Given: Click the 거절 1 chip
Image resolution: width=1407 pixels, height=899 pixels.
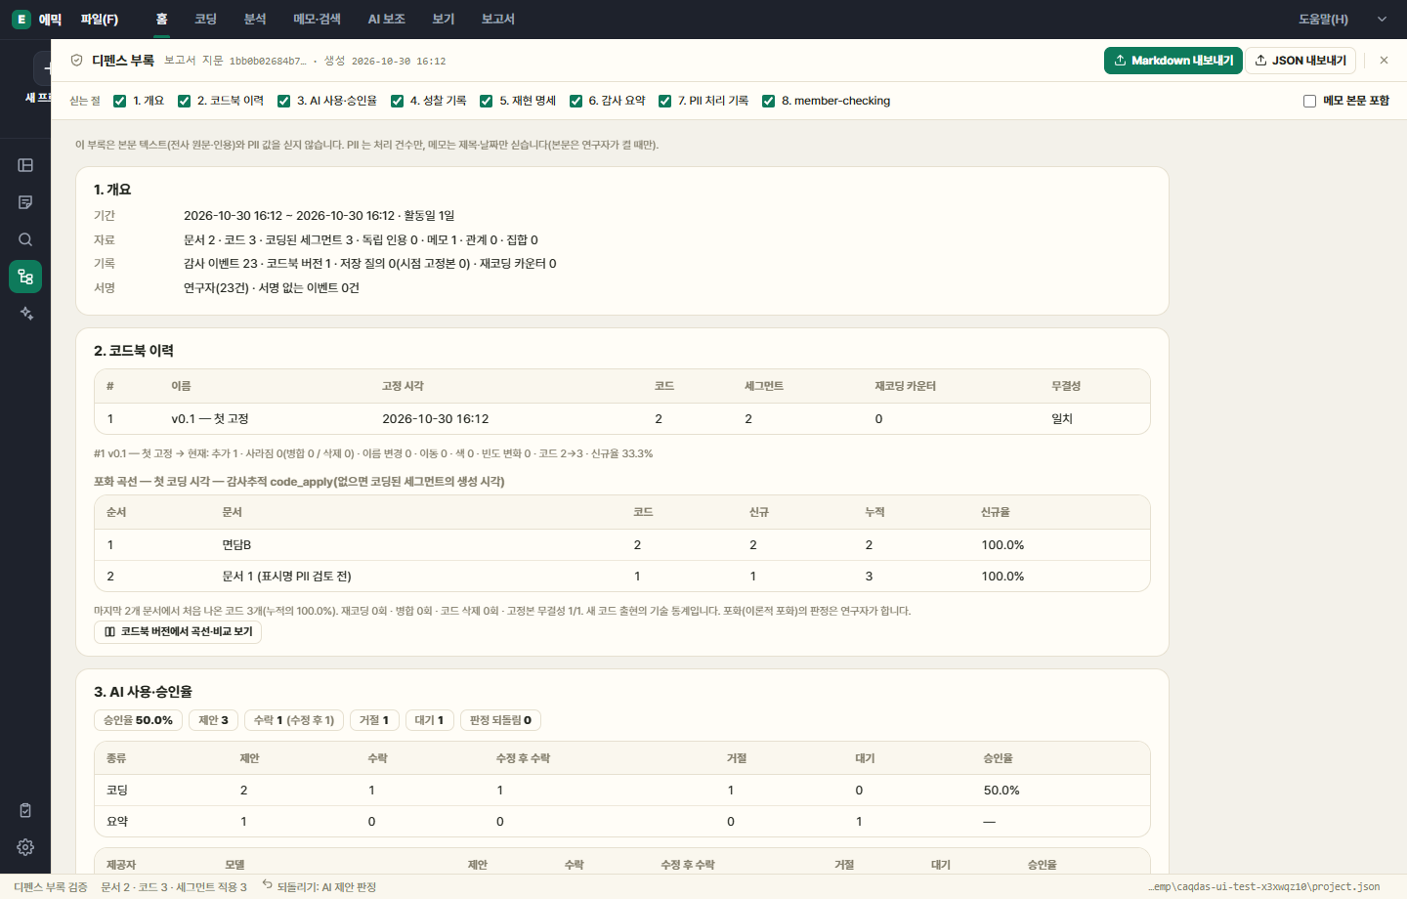Looking at the screenshot, I should point(374,720).
